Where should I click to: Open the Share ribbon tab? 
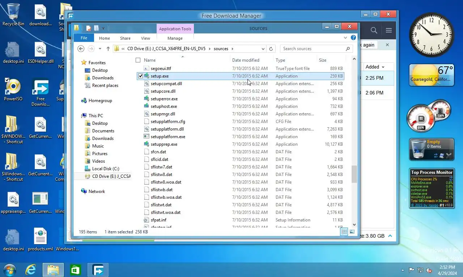point(125,38)
